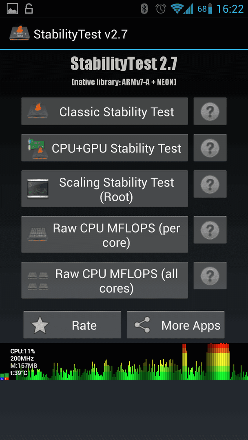Tap the Rate star button
The height and width of the screenshot is (440, 248).
tap(72, 325)
